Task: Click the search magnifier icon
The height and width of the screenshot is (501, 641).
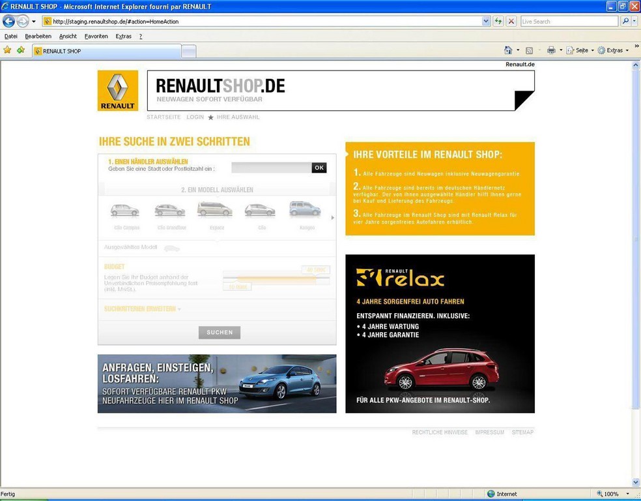Action: tap(625, 22)
